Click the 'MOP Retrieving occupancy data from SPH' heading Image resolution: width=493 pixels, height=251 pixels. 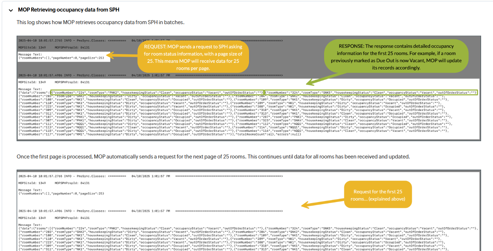69,10
